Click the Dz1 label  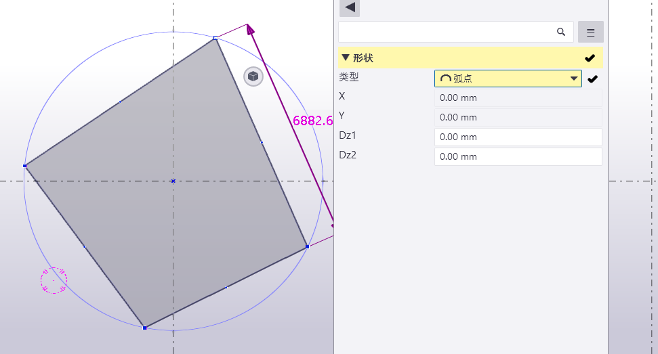pos(348,135)
